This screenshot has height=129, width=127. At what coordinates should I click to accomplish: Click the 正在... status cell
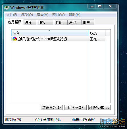(x=96, y=39)
